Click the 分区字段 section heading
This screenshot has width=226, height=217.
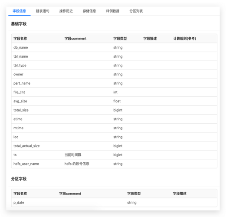point(19,179)
